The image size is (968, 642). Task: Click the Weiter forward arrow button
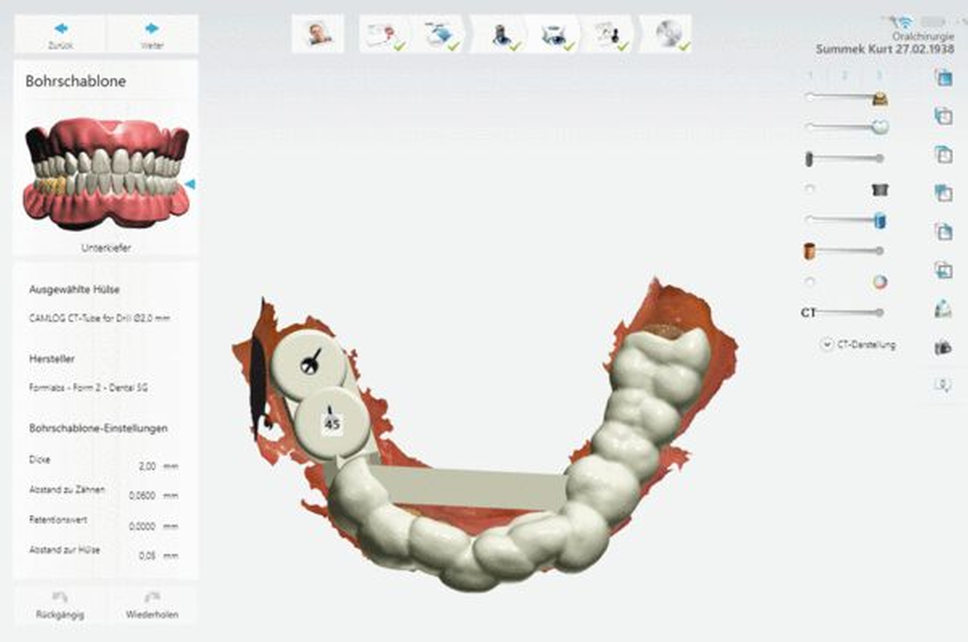point(152,34)
